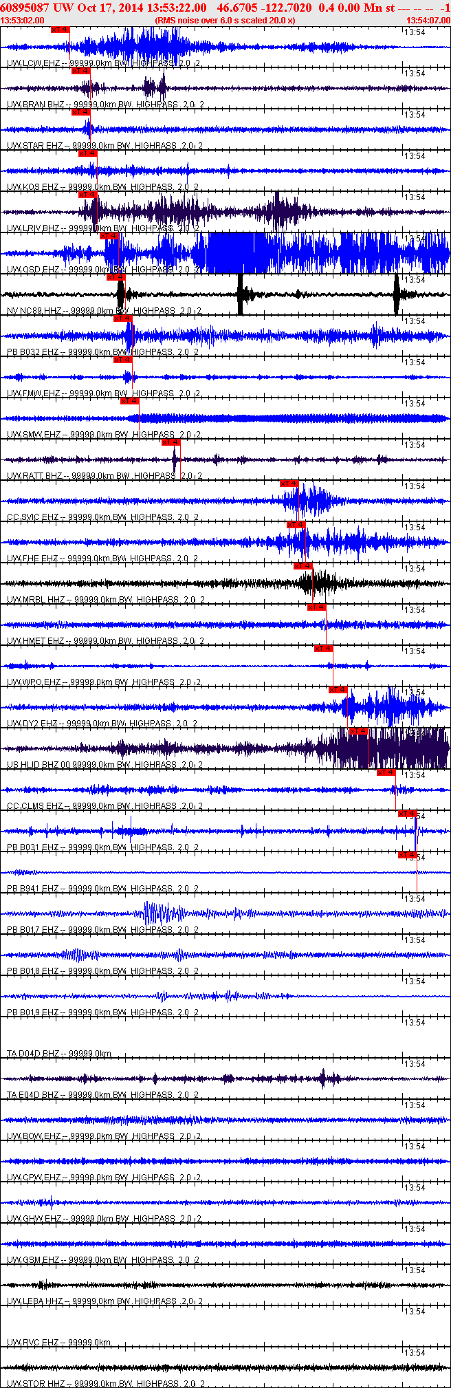Select the UW.FMW EHZ station label
This screenshot has width=451, height=1388.
34,393
